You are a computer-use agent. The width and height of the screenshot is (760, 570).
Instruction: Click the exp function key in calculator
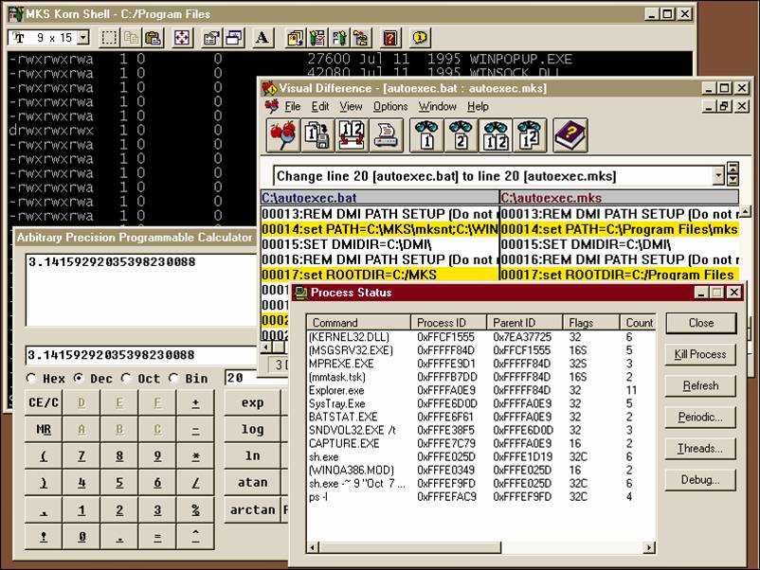tap(252, 402)
